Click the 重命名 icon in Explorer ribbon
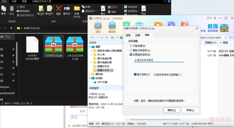Image resolution: width=234 pixels, height=128 pixels. pos(67,8)
